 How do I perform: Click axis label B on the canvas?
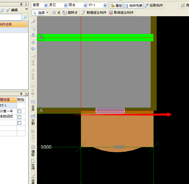click(41, 38)
